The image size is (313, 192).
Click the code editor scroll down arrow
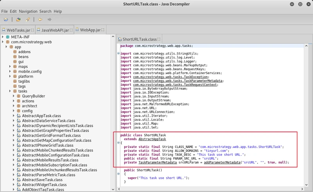click(306, 185)
